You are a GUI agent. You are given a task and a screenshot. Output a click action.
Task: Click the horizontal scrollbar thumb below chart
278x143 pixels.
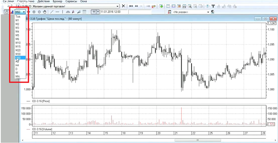(x=198, y=140)
